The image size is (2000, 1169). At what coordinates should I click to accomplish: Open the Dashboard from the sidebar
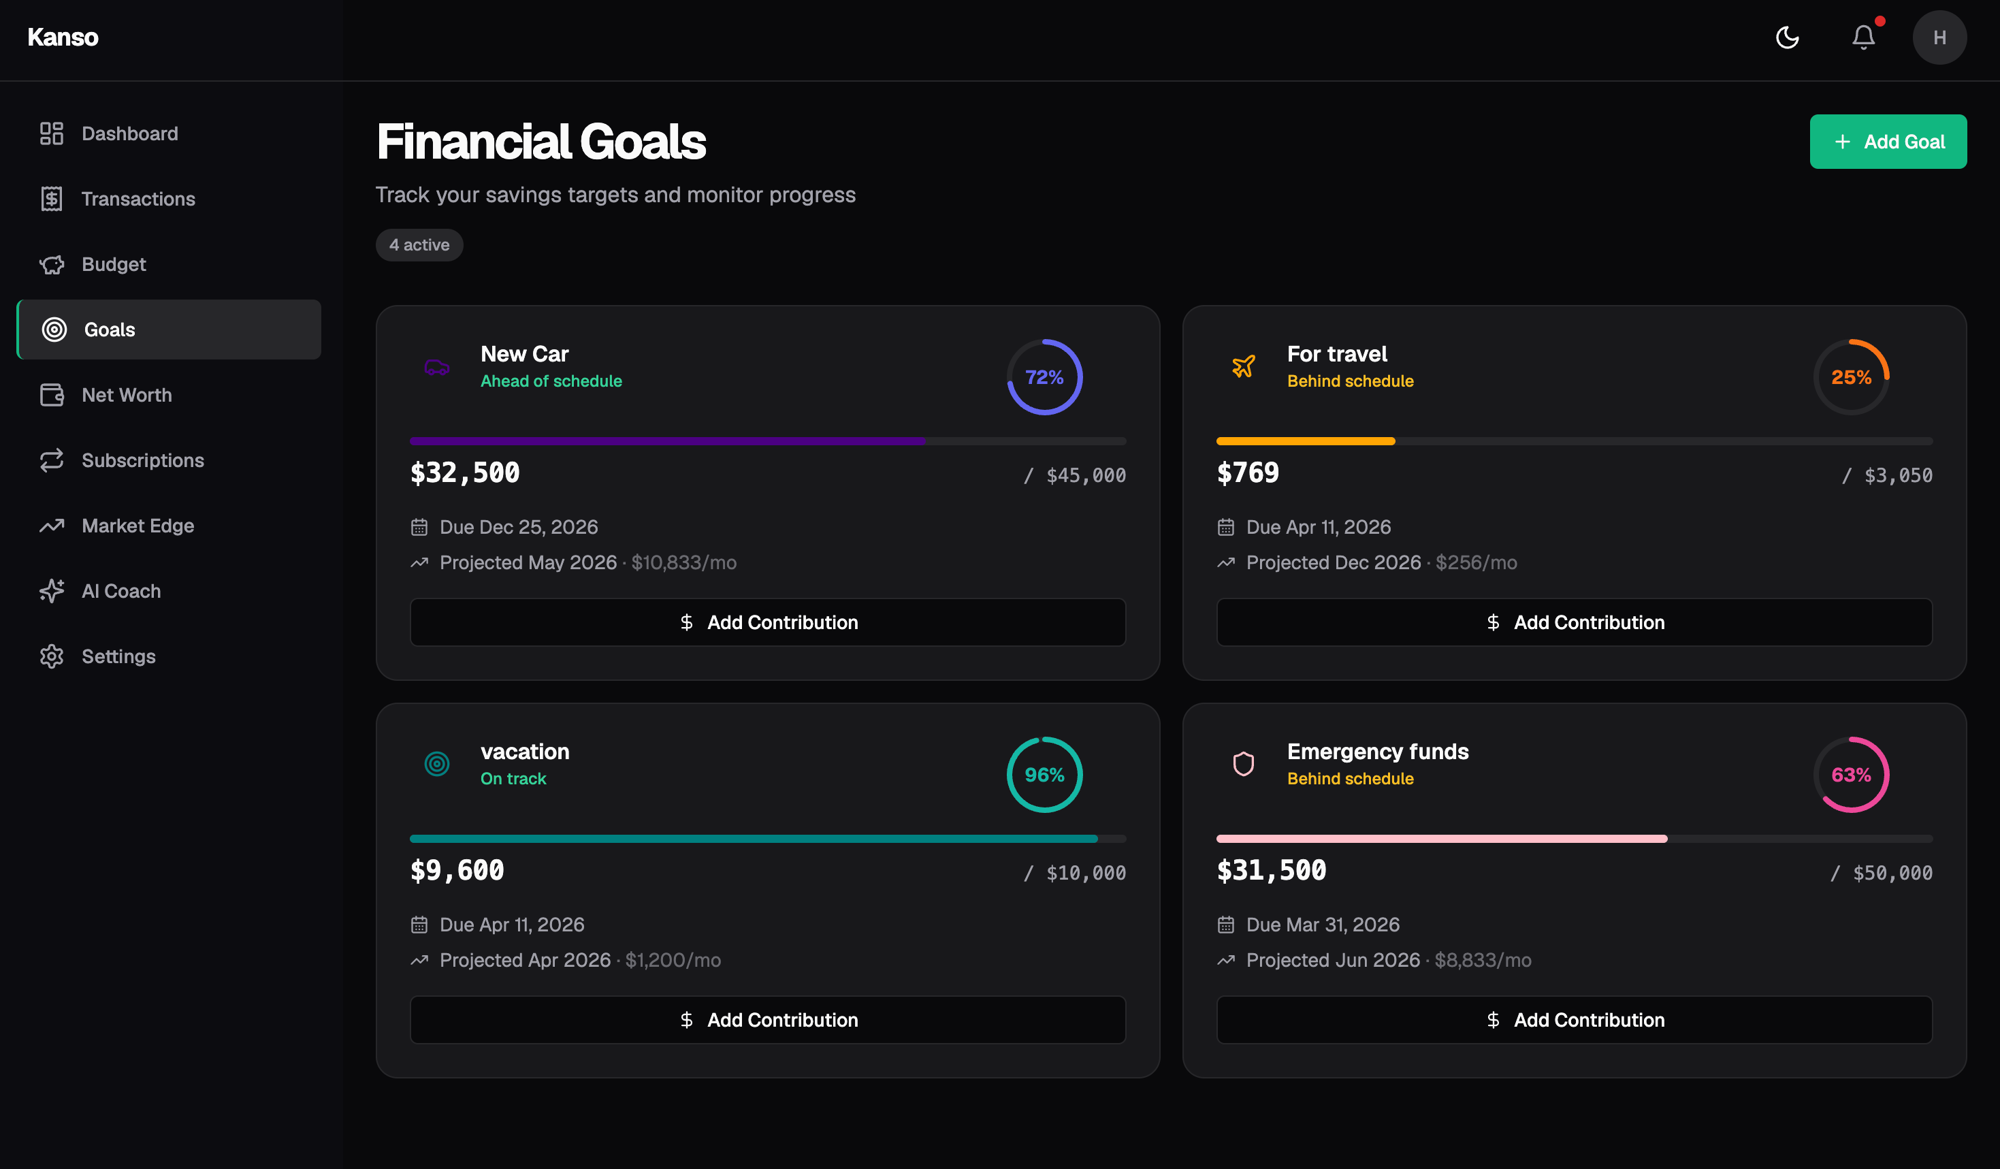[x=51, y=133]
